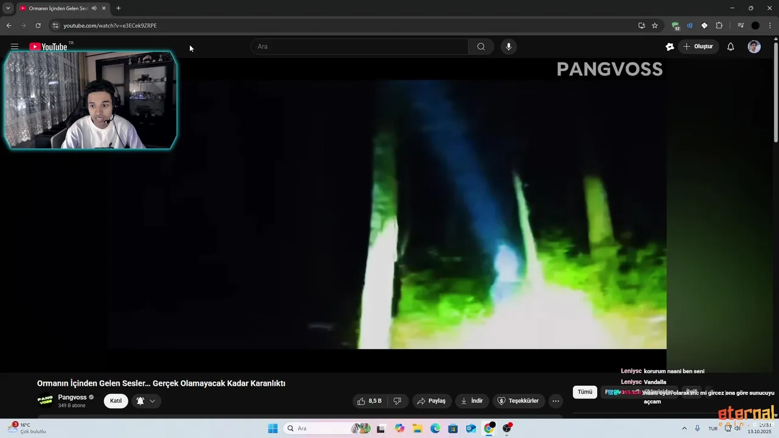Send thanks via Teşekkürler button
779x438 pixels.
click(518, 401)
